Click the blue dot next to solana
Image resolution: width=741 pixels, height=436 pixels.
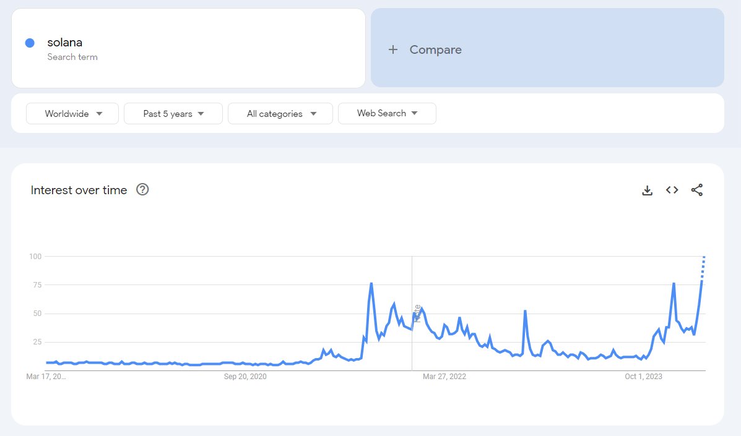pos(30,43)
